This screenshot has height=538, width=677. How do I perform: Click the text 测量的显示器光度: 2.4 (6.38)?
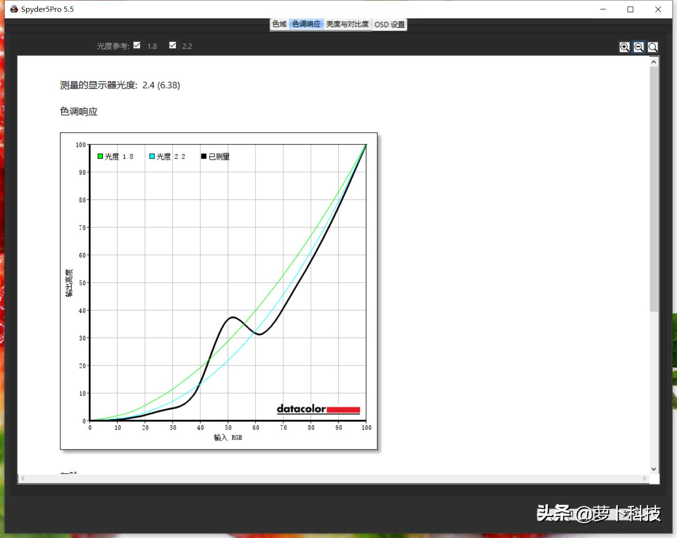pos(120,85)
